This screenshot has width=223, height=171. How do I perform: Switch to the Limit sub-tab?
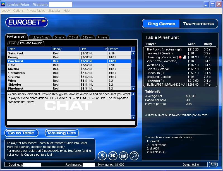coord(12,43)
